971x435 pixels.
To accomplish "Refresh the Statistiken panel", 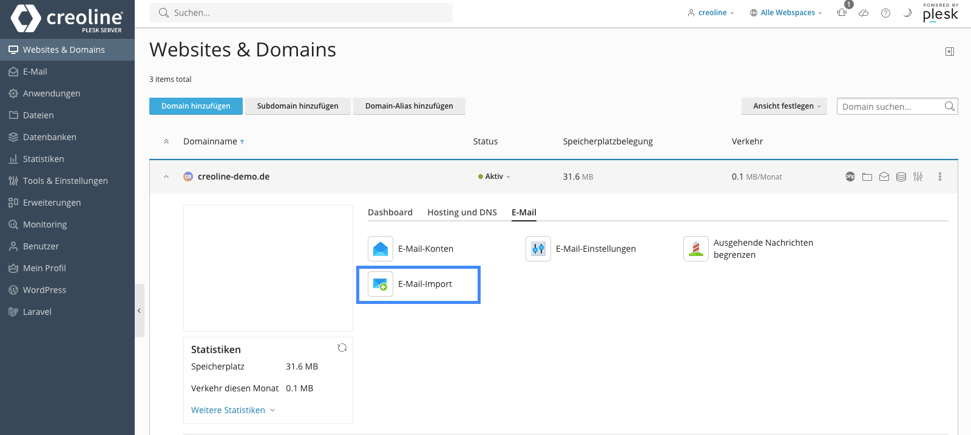I will (342, 348).
